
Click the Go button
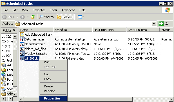click(x=164, y=24)
